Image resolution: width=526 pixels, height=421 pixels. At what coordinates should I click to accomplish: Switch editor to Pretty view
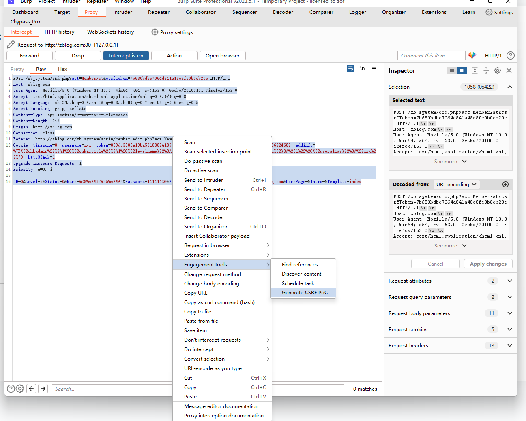[x=17, y=69]
